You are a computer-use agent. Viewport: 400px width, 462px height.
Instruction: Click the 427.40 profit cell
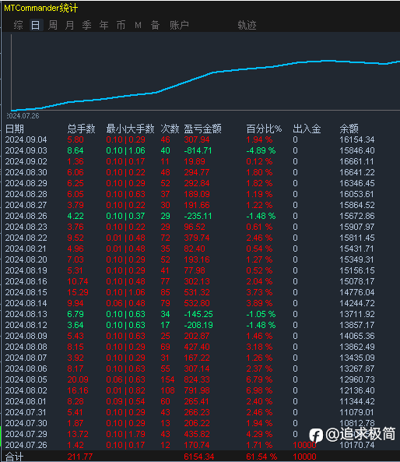click(x=197, y=347)
